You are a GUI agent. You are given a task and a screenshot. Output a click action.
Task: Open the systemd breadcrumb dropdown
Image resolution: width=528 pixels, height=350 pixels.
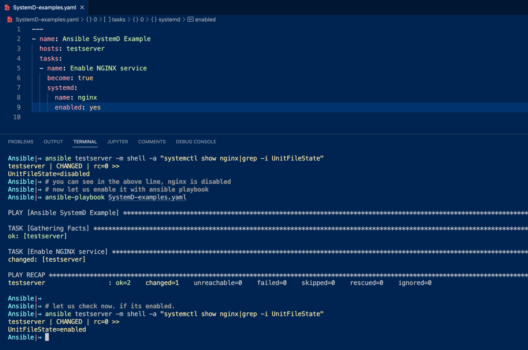[168, 20]
